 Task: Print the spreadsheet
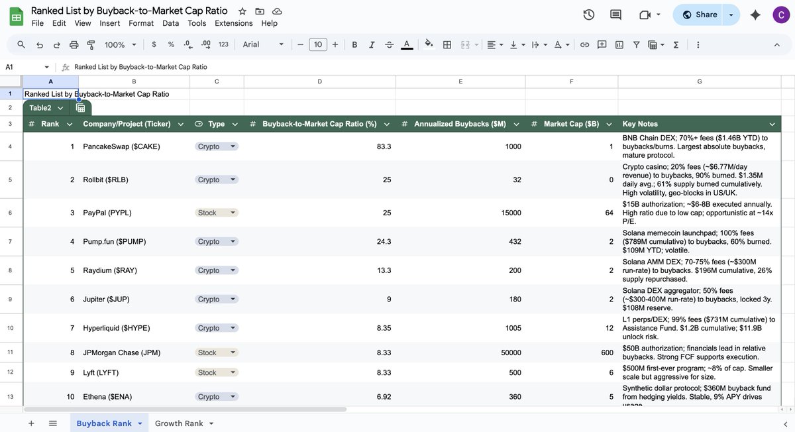[74, 44]
